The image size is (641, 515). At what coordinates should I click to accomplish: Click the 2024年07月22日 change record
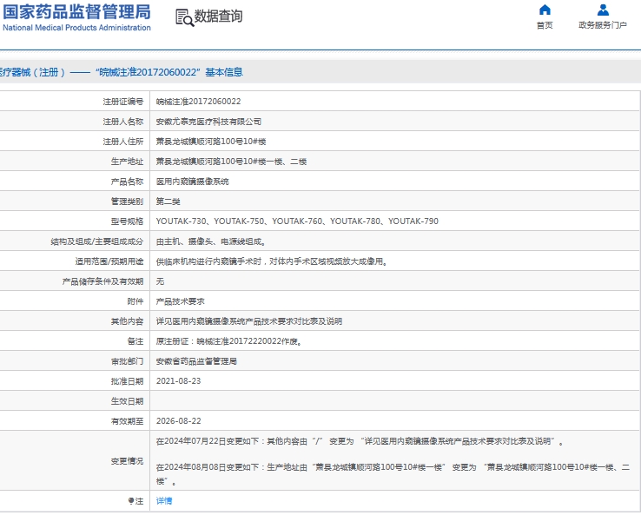pos(360,442)
